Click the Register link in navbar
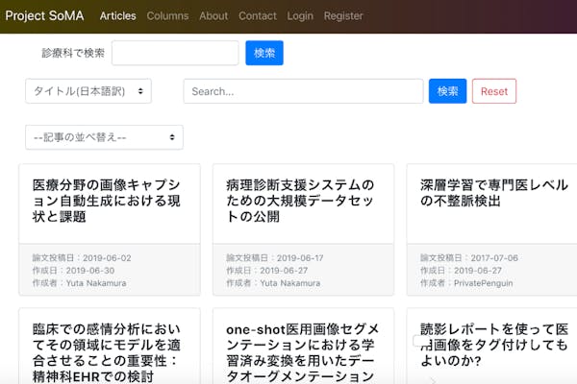This screenshot has height=384, width=577. (x=343, y=15)
